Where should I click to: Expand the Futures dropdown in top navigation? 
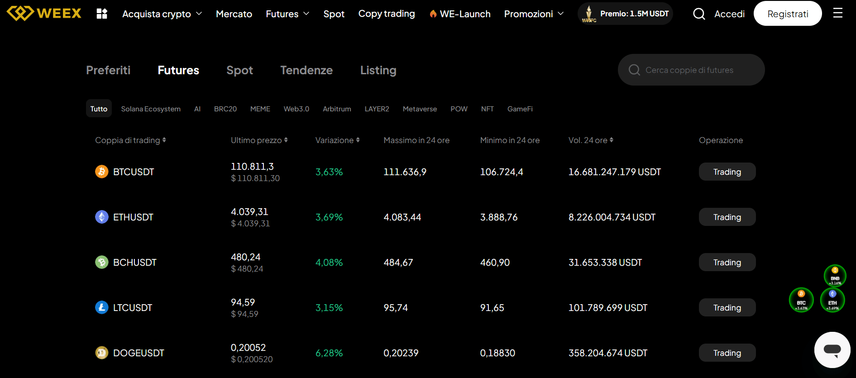point(287,14)
